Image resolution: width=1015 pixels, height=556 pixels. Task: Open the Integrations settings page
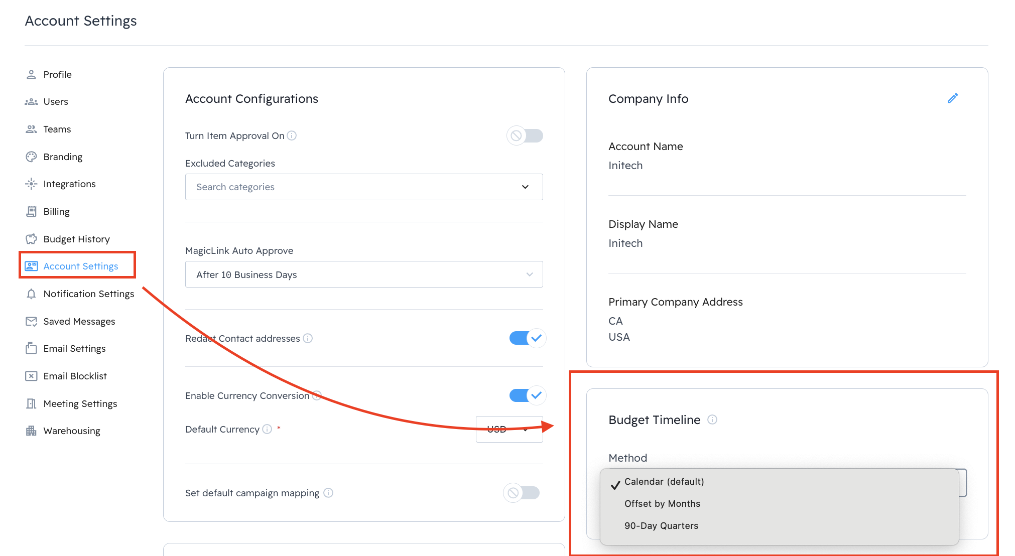(x=69, y=184)
